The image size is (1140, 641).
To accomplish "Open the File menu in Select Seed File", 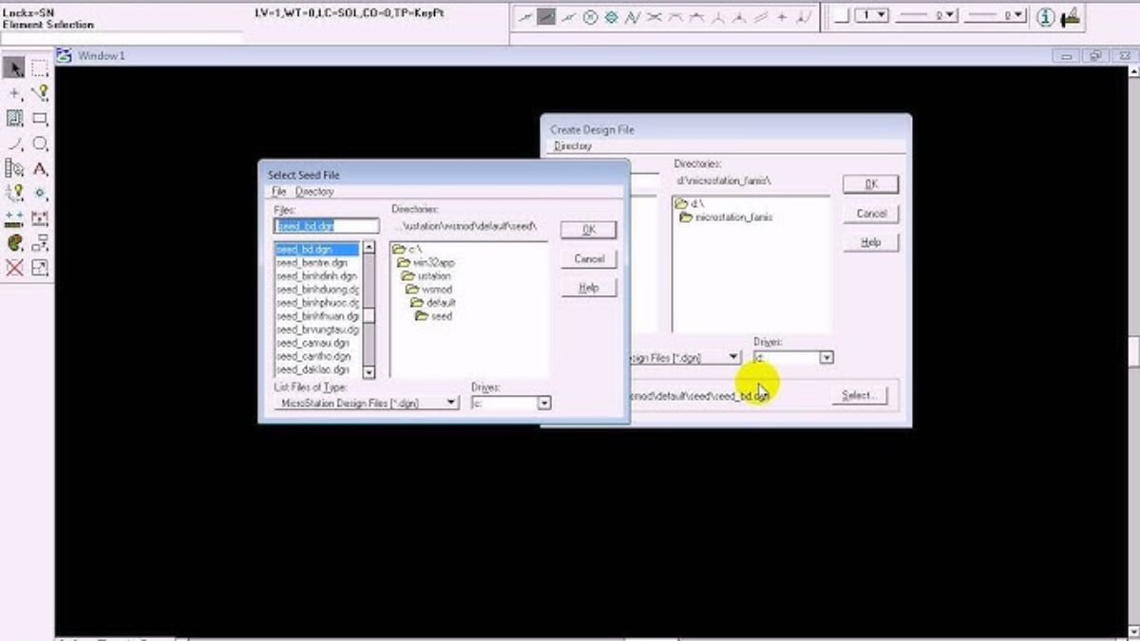I will (276, 191).
